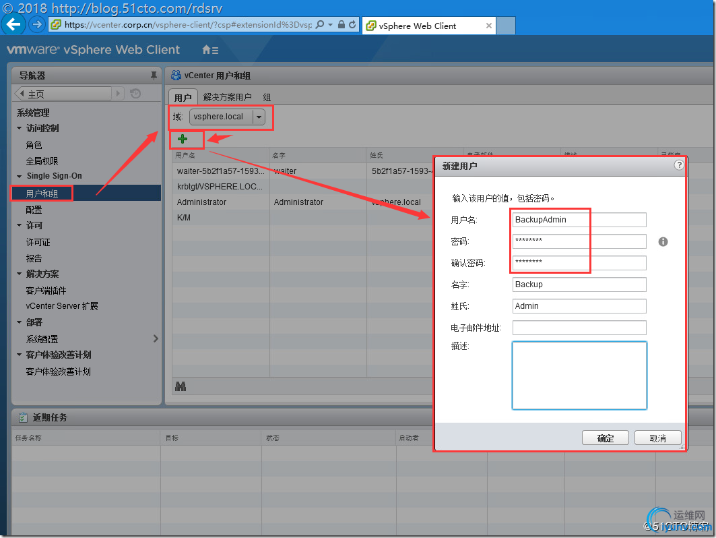
Task: Sort recent tasks by 目标 column
Action: pos(211,438)
